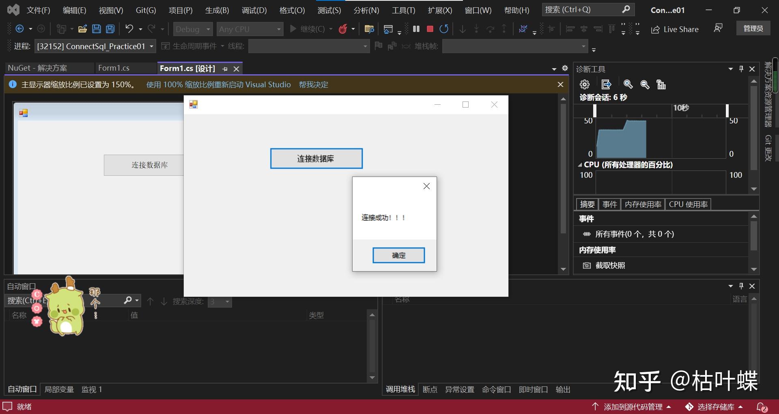
Task: Open the 输出 tab
Action: point(563,389)
